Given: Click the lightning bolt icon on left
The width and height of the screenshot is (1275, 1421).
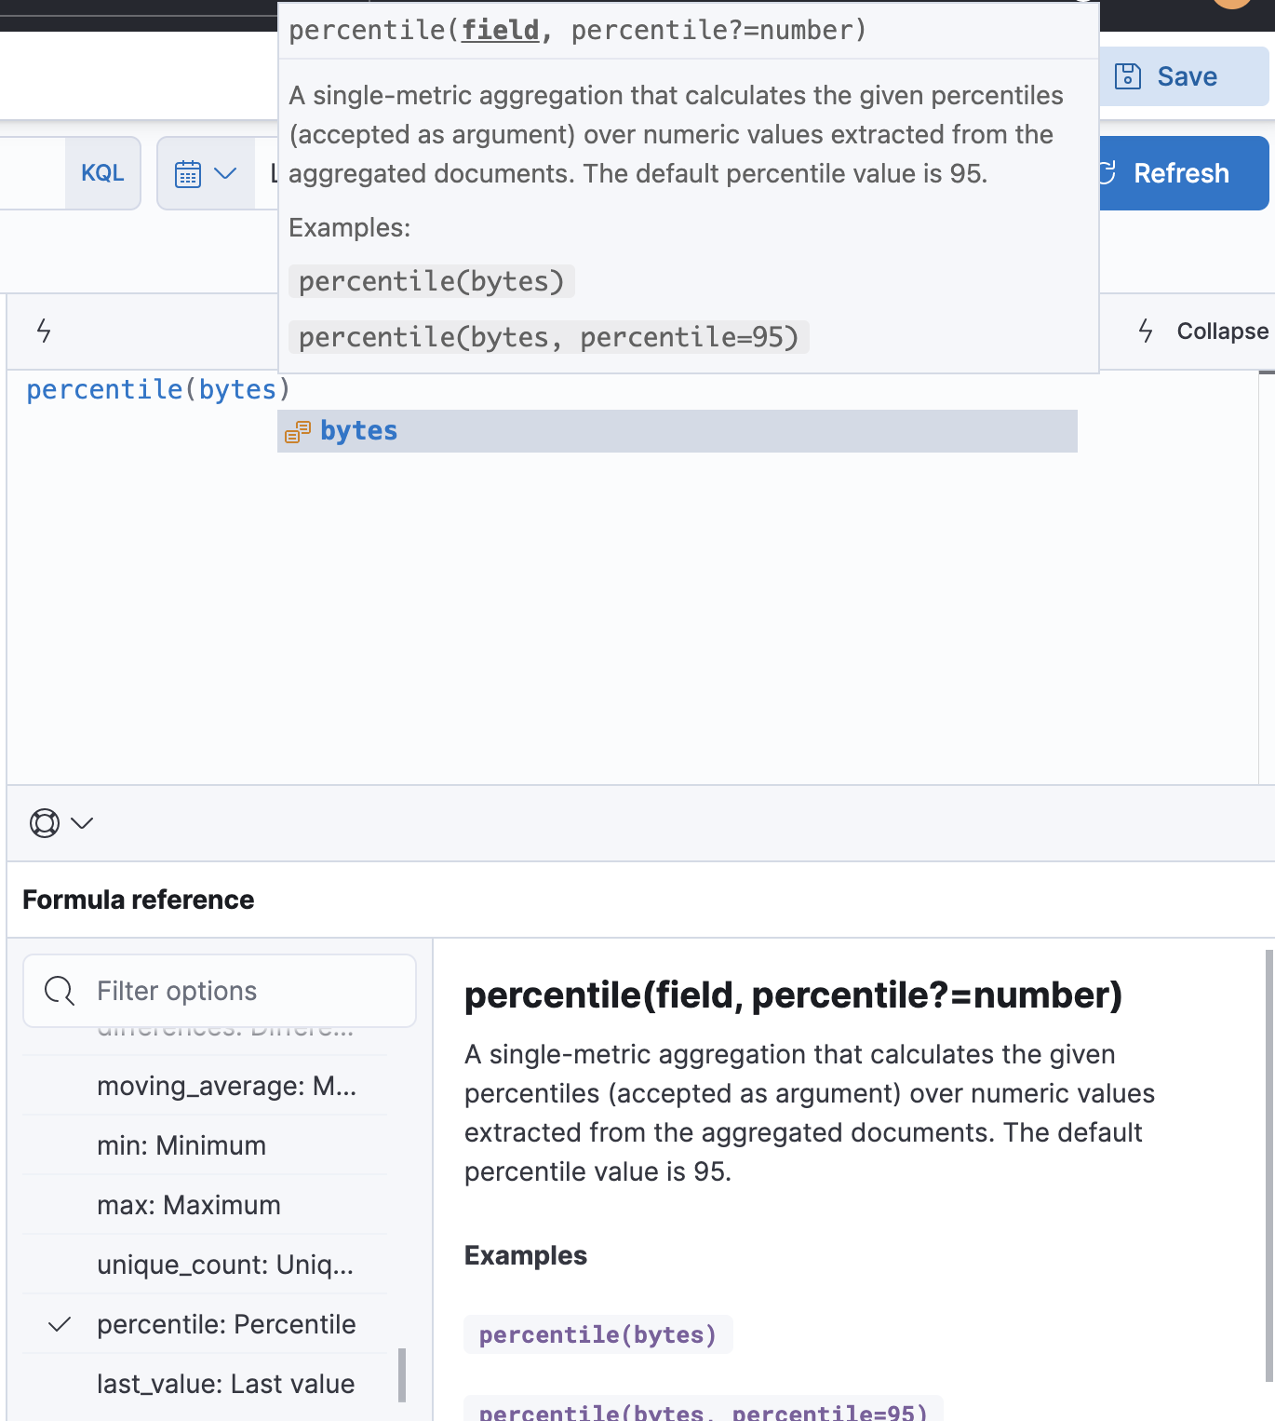Looking at the screenshot, I should [44, 331].
